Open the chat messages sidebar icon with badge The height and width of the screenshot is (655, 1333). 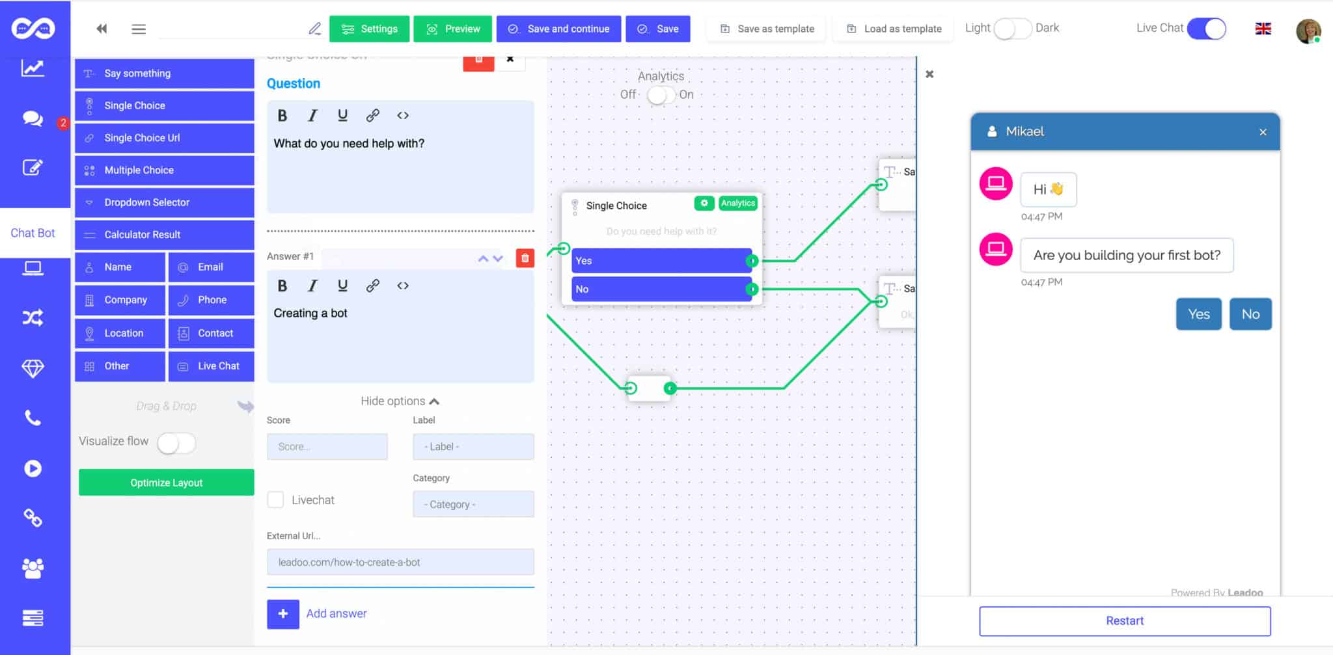[32, 119]
